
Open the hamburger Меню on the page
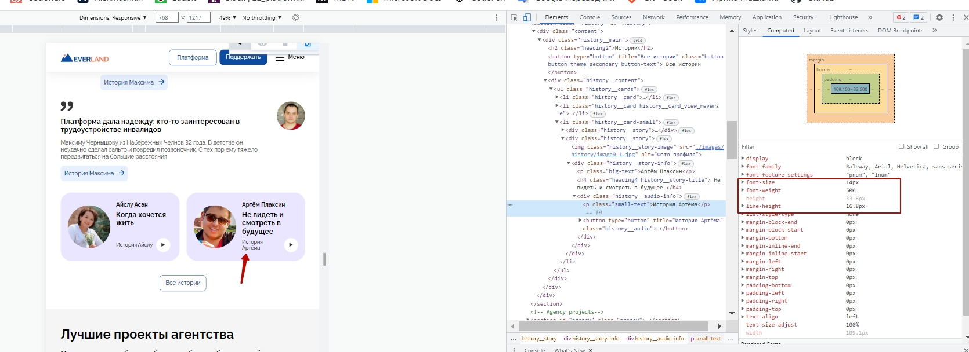tap(290, 57)
